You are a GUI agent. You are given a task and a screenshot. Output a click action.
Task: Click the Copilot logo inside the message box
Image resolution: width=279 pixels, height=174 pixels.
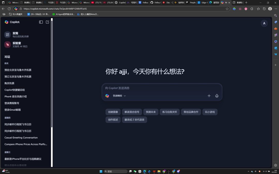tap(107, 96)
